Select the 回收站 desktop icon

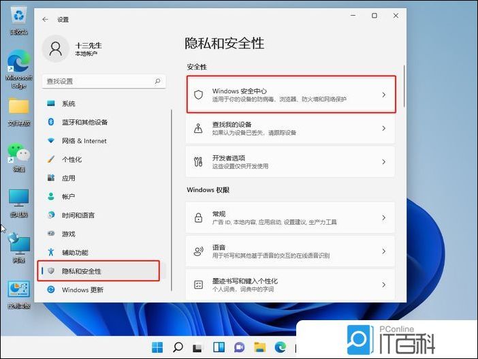tap(19, 21)
